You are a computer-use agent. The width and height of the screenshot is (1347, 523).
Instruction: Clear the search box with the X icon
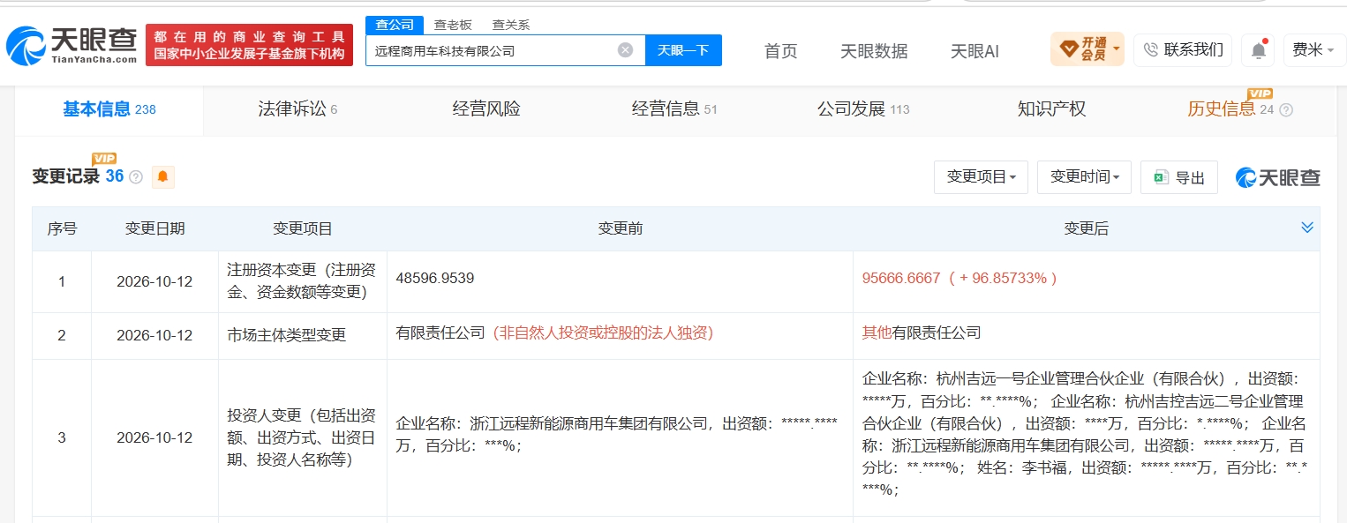(x=625, y=50)
